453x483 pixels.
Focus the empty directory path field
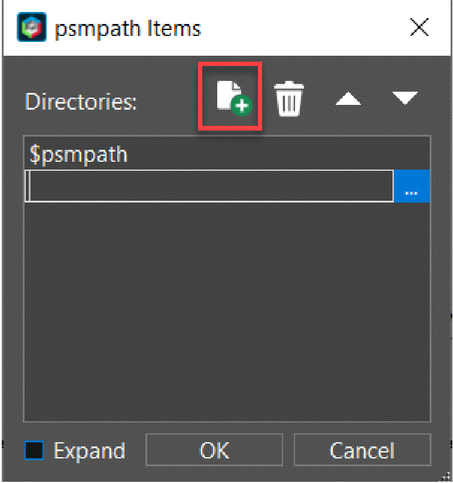click(x=209, y=186)
